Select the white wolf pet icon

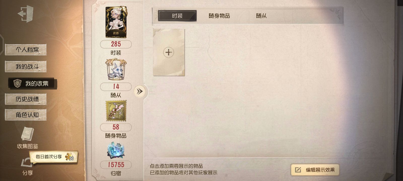116,70
